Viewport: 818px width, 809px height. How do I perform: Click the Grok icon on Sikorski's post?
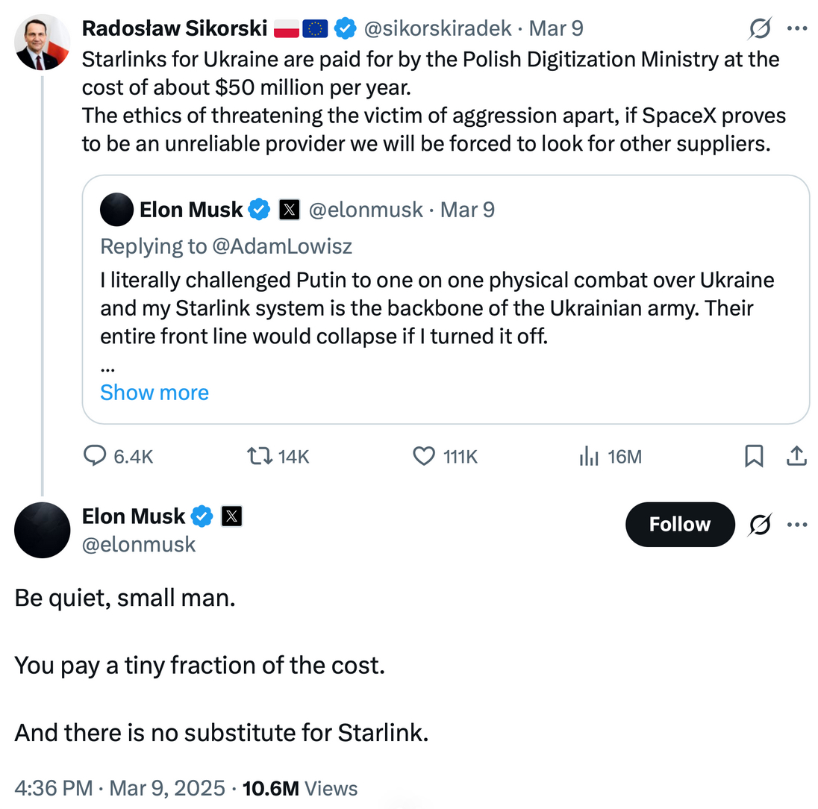(x=761, y=29)
